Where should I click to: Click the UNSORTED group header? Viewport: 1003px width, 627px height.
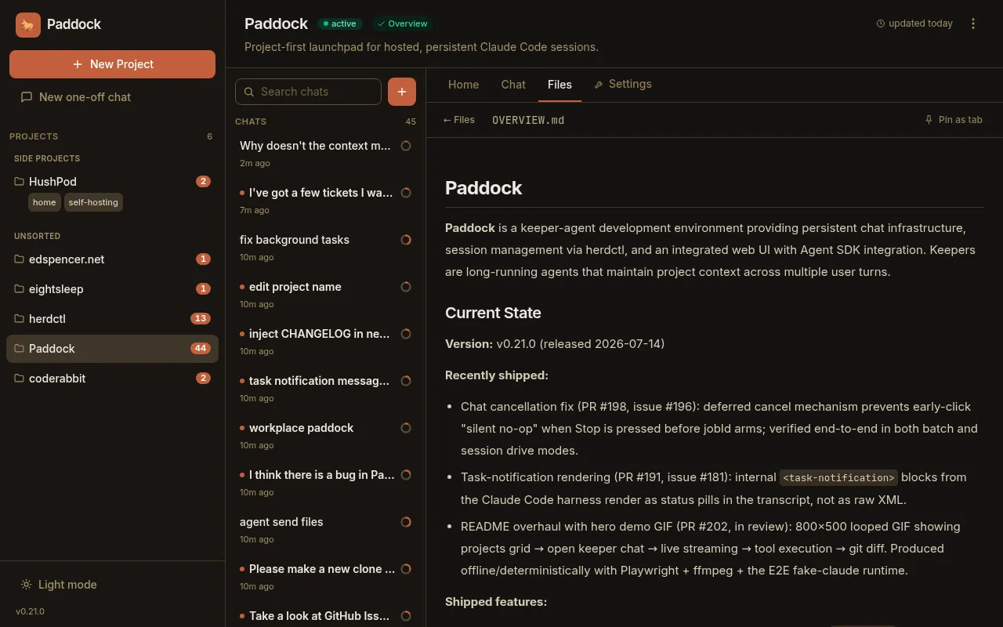coord(37,236)
